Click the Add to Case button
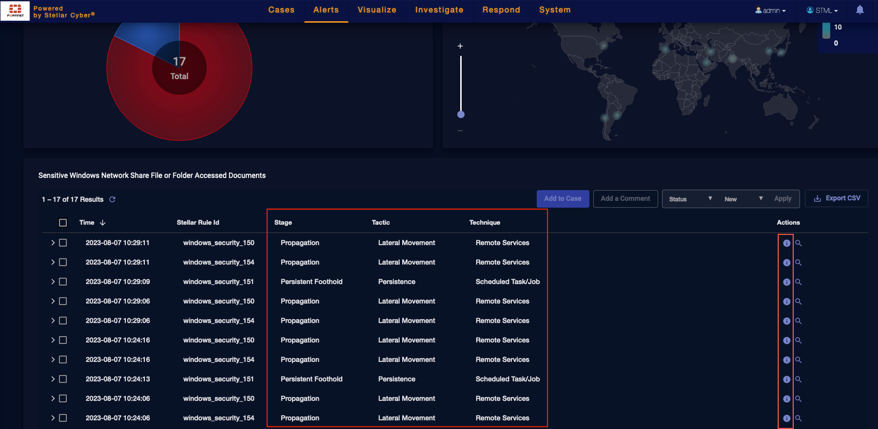 (563, 199)
